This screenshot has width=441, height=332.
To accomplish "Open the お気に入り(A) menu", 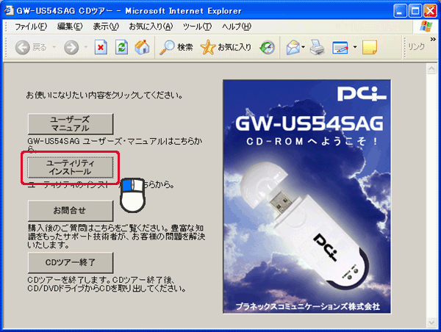I will click(x=151, y=26).
